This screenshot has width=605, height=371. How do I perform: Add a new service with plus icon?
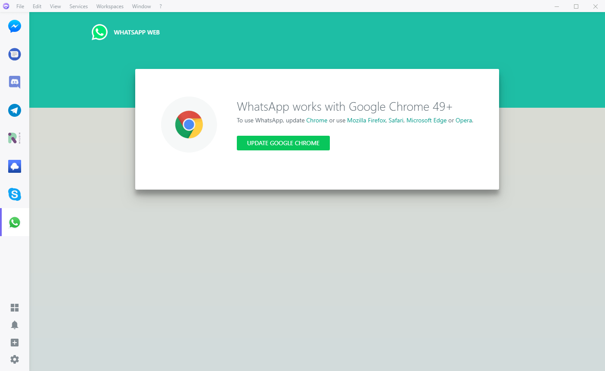tap(15, 343)
